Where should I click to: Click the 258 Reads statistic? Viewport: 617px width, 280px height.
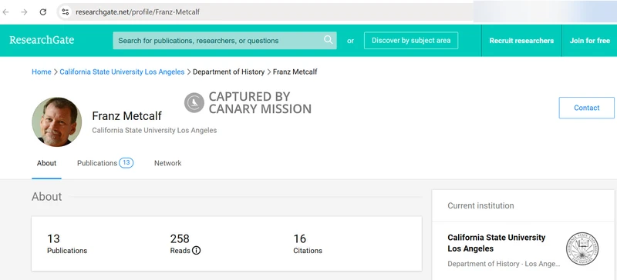pyautogui.click(x=185, y=244)
